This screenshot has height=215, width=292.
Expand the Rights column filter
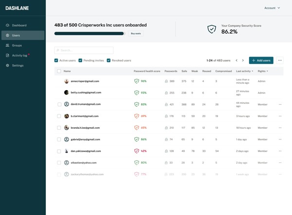(x=263, y=71)
